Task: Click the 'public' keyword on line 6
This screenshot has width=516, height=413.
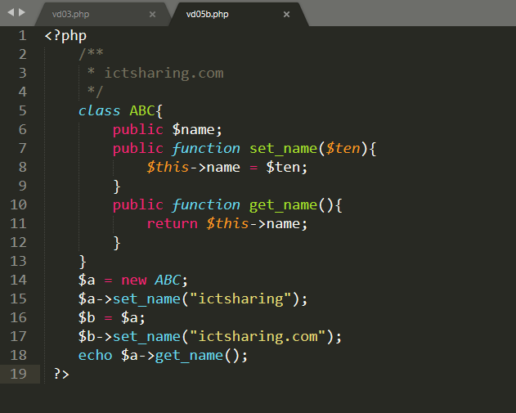Action: 138,130
